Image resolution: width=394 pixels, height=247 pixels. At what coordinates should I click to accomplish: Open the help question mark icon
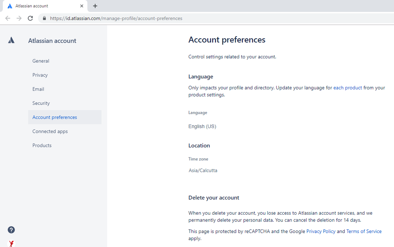(x=11, y=230)
